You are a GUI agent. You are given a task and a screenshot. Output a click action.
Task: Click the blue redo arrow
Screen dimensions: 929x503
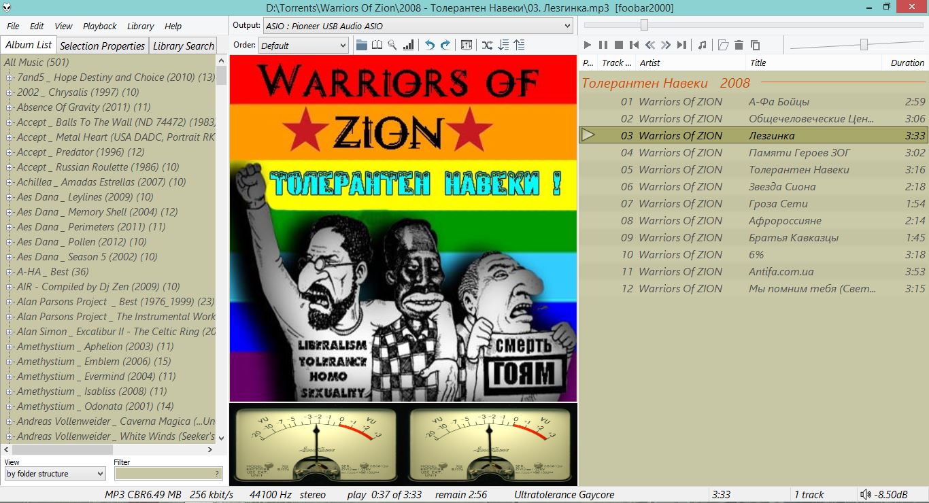(x=445, y=45)
